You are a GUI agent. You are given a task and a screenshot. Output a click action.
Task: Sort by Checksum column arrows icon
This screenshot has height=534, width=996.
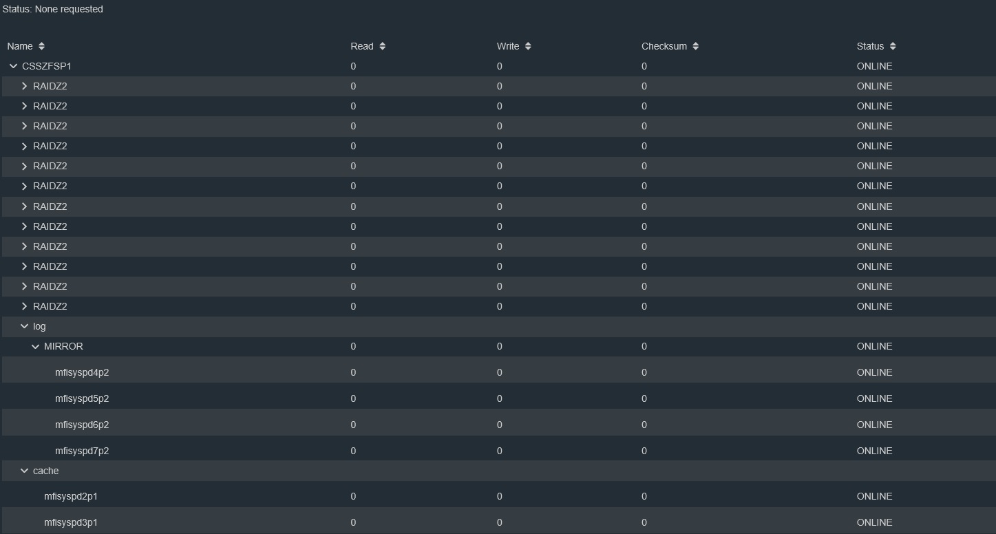pyautogui.click(x=696, y=46)
